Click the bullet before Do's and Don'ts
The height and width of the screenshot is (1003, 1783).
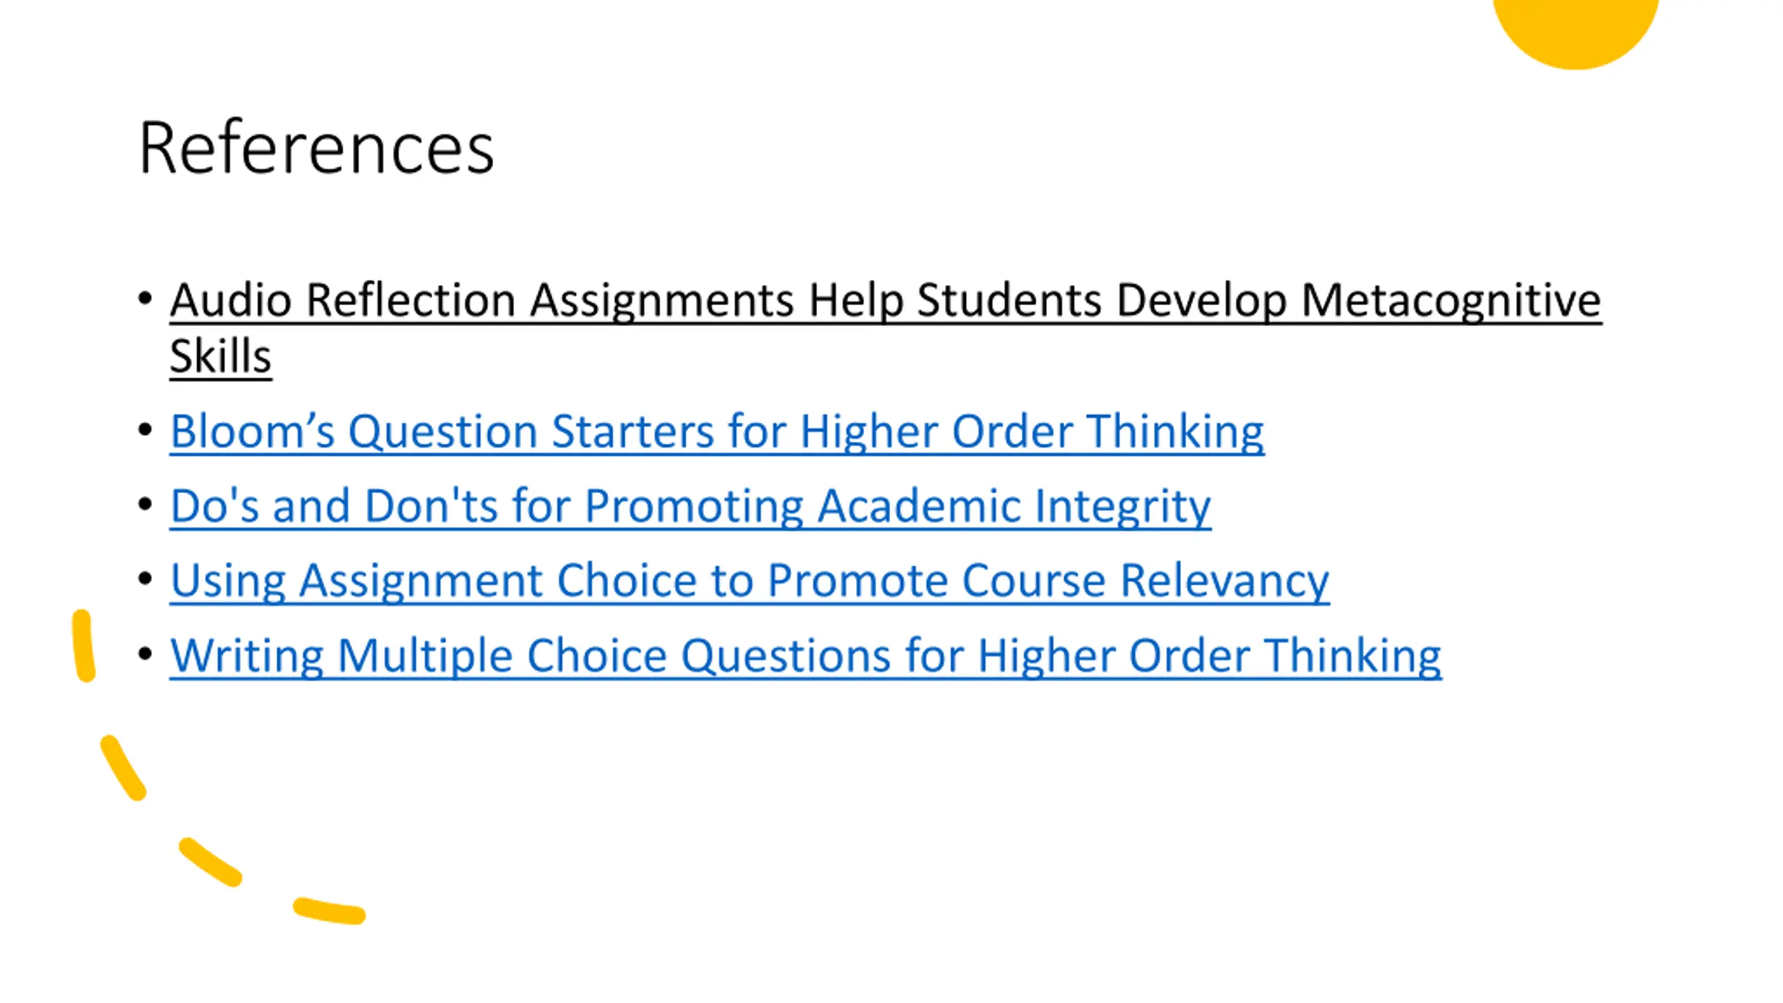click(x=145, y=504)
